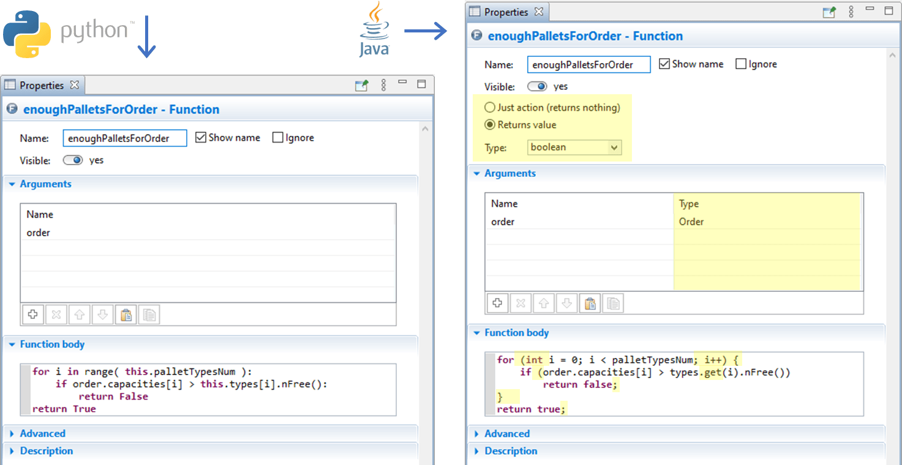Screen dimensions: 902x465
Task: Click pin properties icon in Python panel toolbar
Action: tap(362, 86)
